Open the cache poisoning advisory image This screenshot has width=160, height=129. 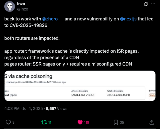coord(80,86)
